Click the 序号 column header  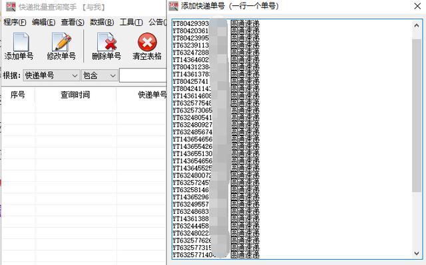(x=18, y=95)
